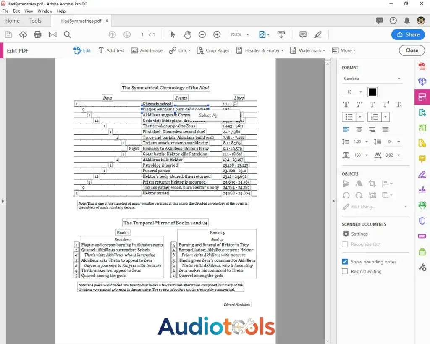Select the Highlight text tool
This screenshot has width=430, height=344.
coord(317,34)
